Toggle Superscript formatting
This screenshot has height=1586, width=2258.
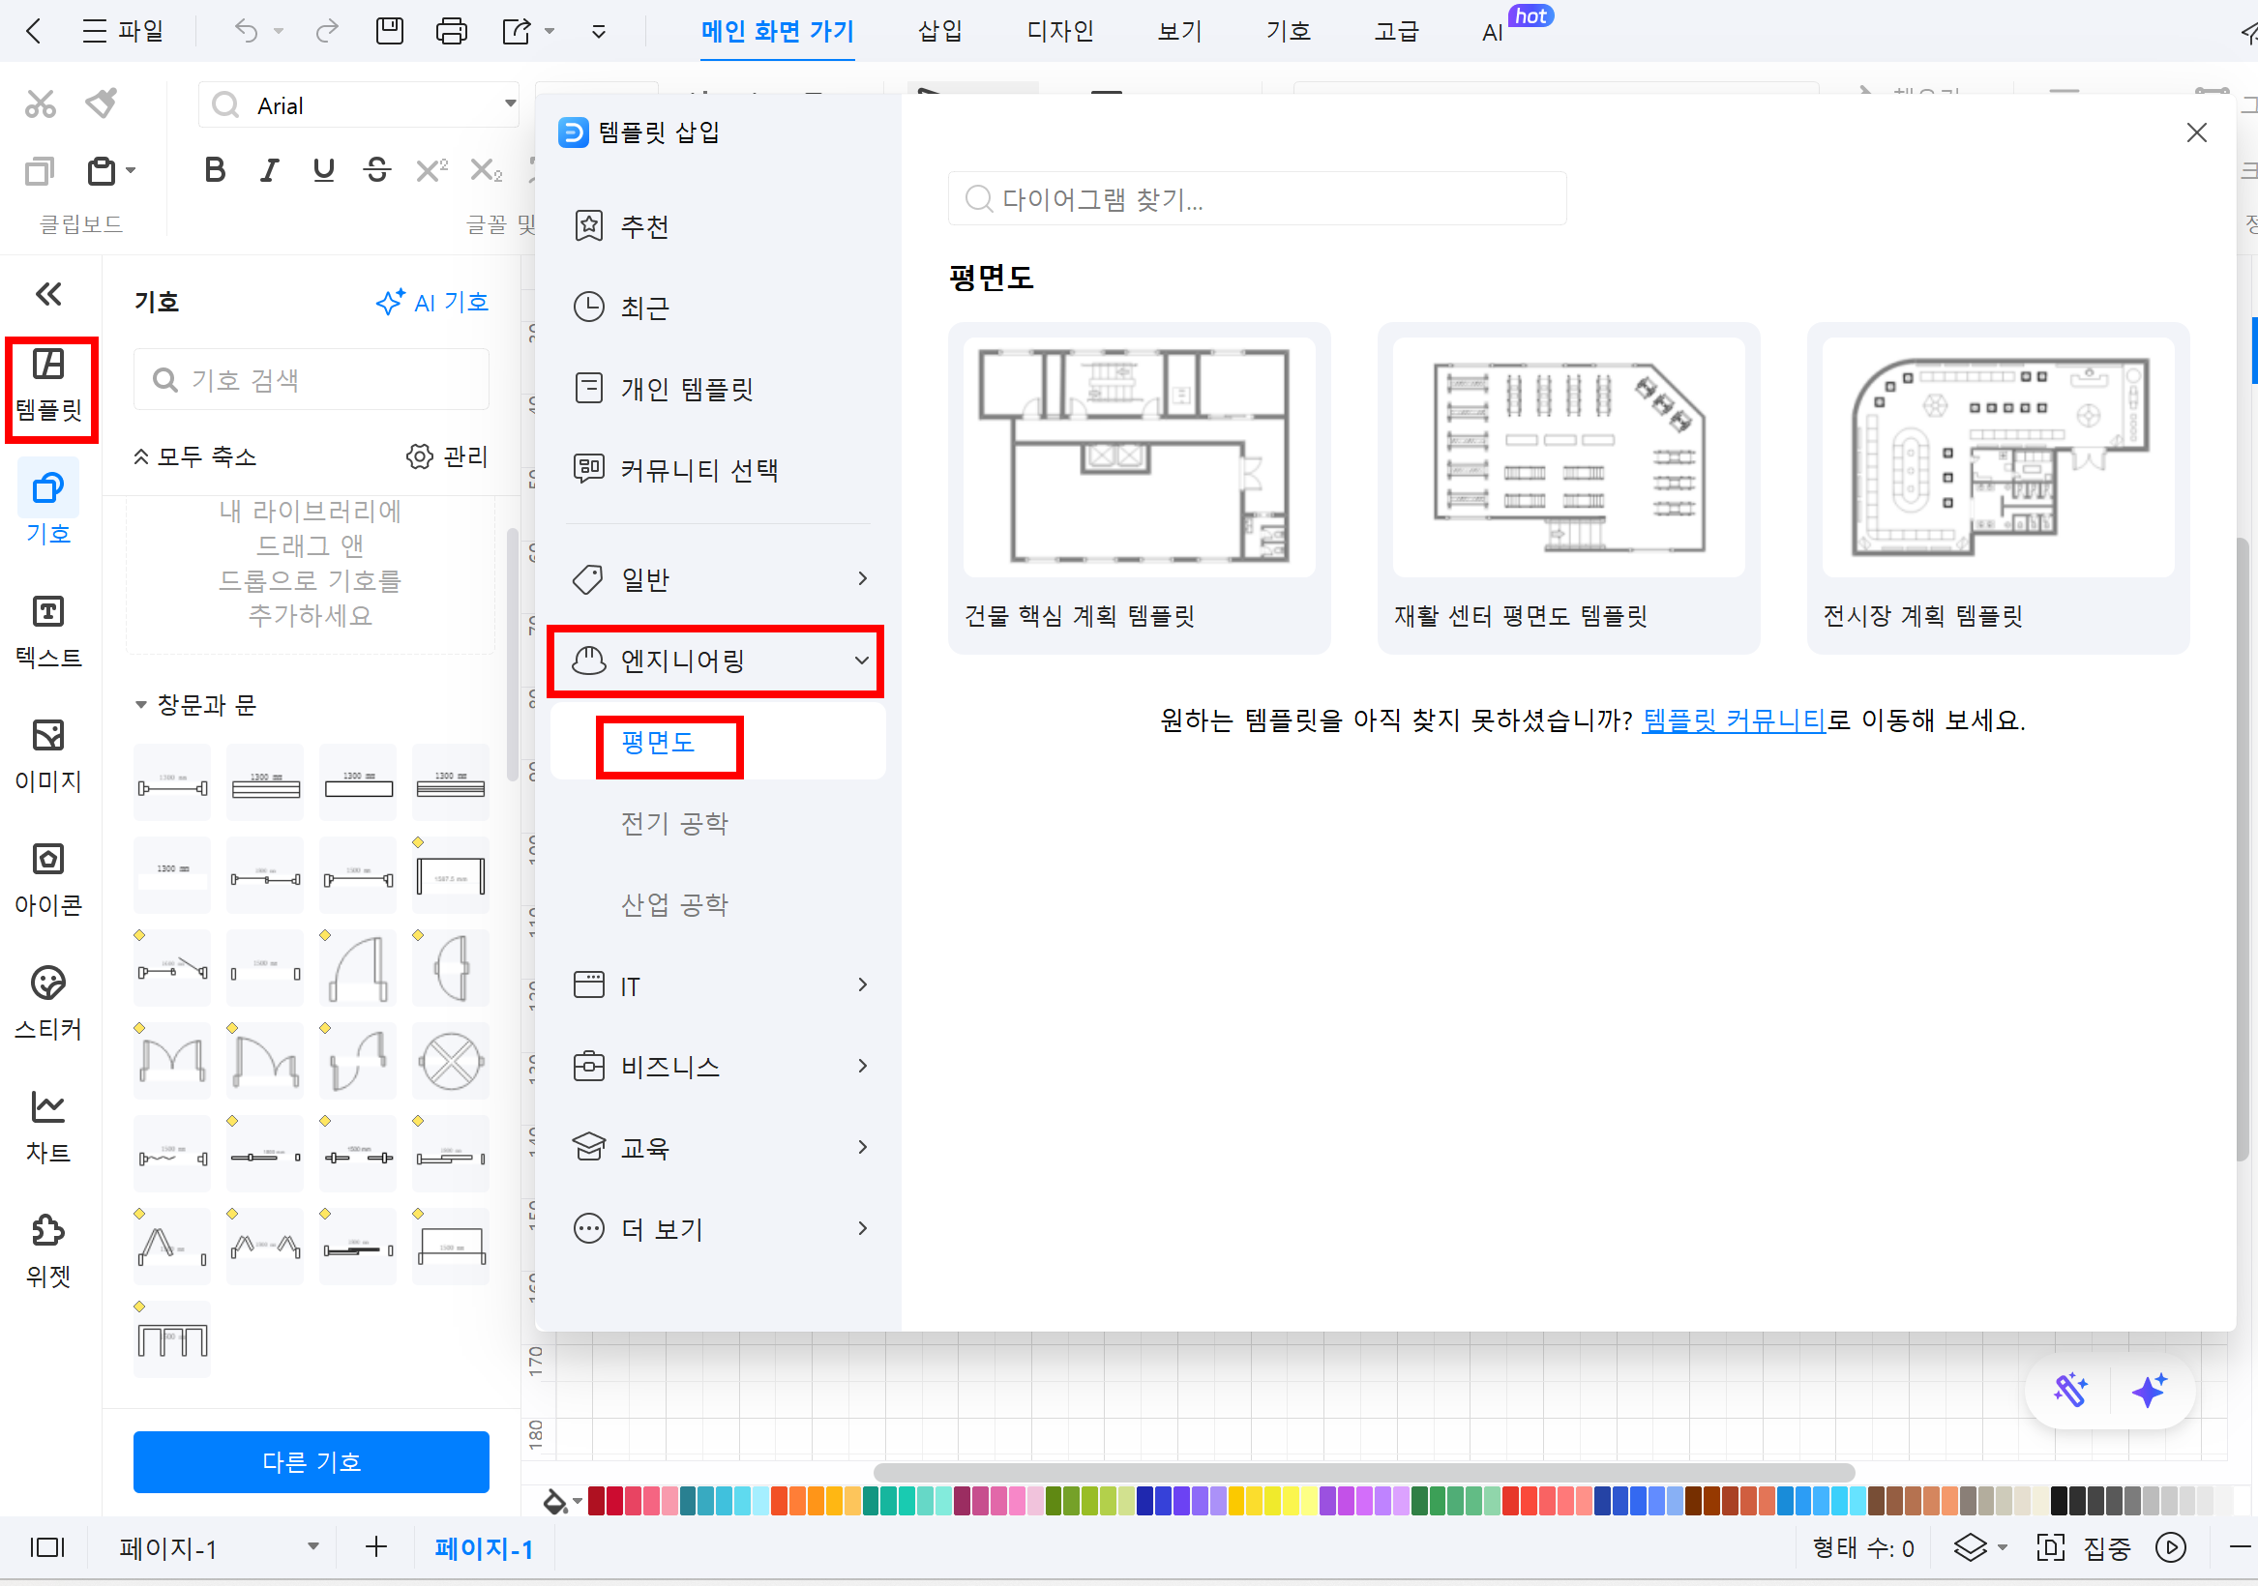(x=431, y=170)
